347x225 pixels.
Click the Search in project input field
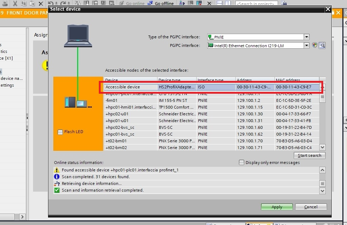coord(257,4)
